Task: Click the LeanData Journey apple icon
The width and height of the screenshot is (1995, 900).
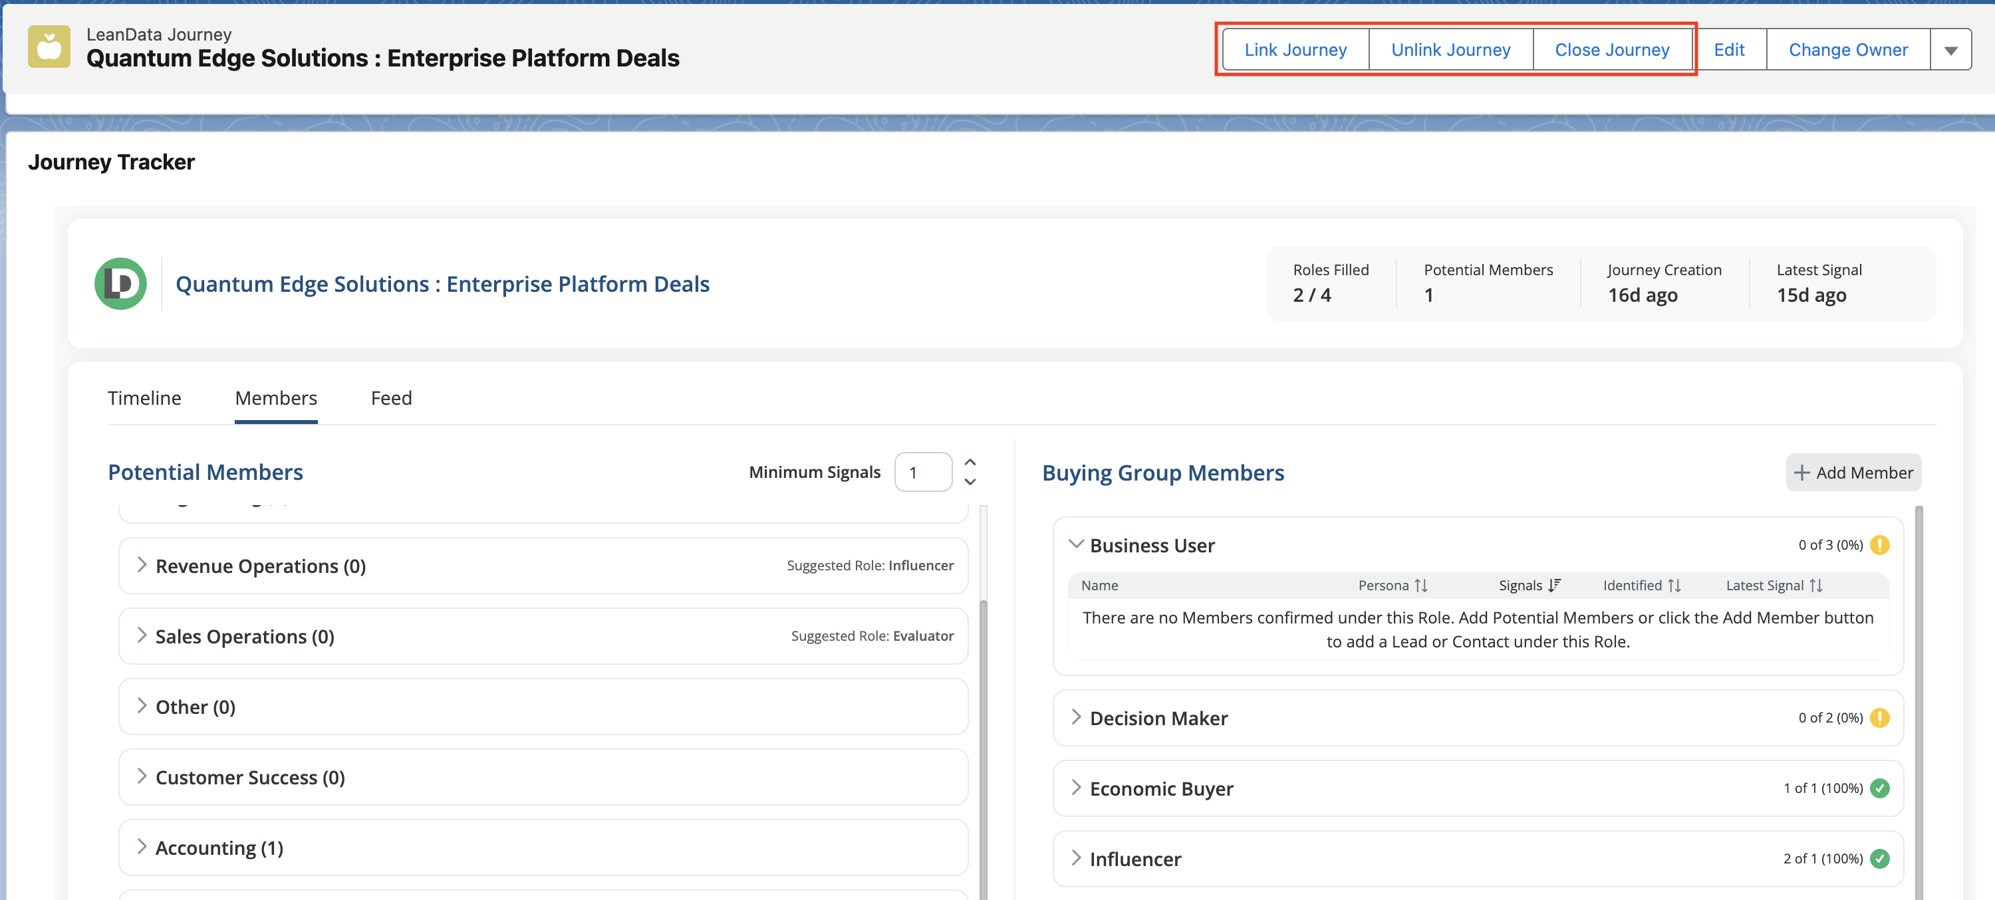Action: [x=49, y=47]
